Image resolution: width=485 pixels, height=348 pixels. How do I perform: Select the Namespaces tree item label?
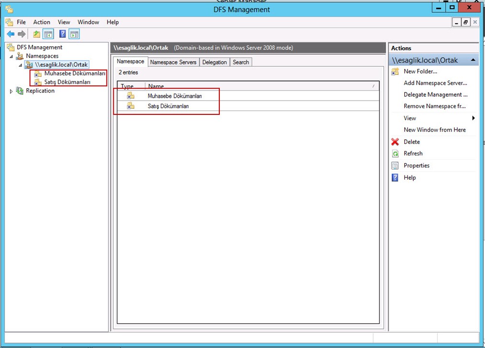[x=42, y=56]
